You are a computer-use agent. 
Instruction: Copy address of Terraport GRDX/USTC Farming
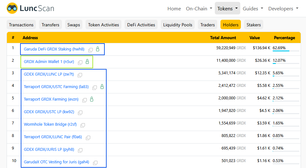tap(95, 87)
